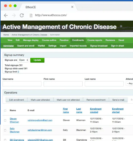Click Send e-mail button
Viewport: 133px width, 141px height.
coord(118,100)
